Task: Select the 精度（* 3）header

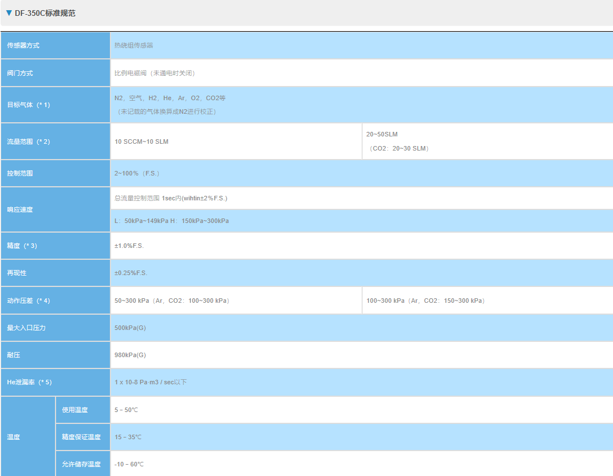Action: [56, 246]
